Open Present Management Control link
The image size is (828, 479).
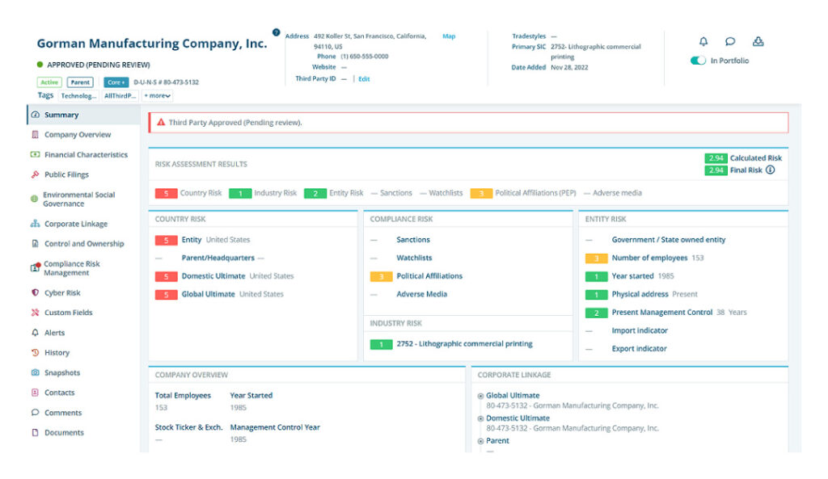coord(662,313)
